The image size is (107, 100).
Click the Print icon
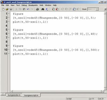click(37, 9)
